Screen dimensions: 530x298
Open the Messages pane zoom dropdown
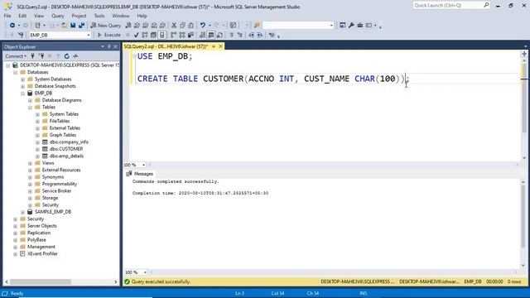pos(145,272)
